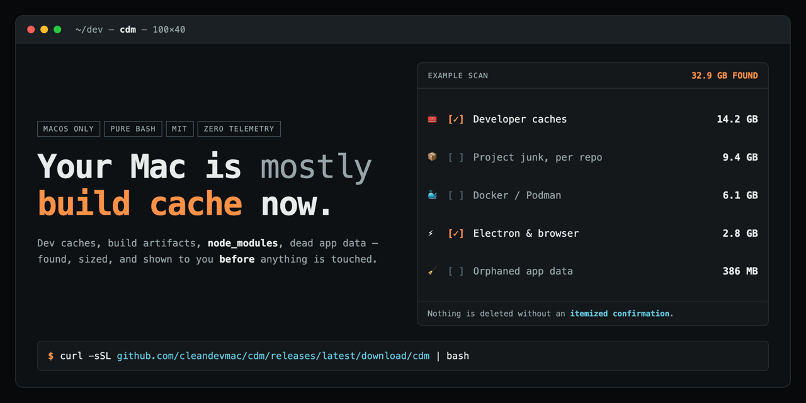Click the | bash pipe text
Viewport: 806px width, 403px height.
pos(453,356)
